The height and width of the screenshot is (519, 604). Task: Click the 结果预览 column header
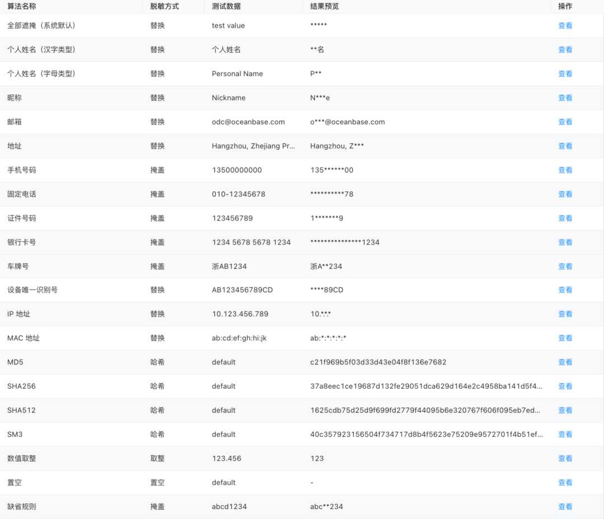324,6
